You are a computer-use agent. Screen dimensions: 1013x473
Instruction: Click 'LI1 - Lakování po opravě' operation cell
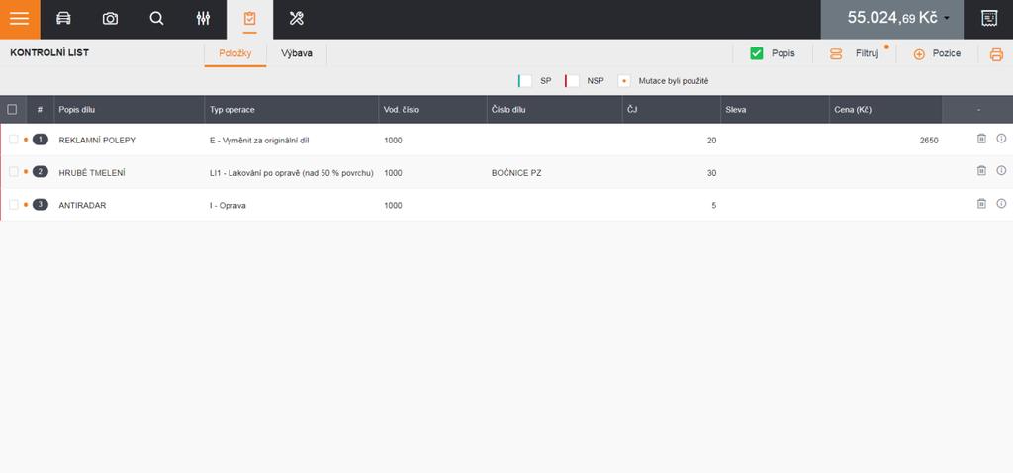point(292,173)
